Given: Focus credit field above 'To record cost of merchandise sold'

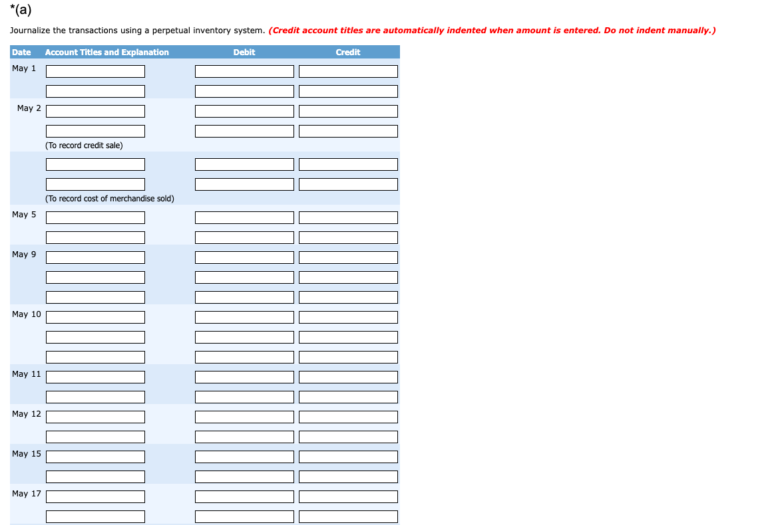Looking at the screenshot, I should (348, 184).
